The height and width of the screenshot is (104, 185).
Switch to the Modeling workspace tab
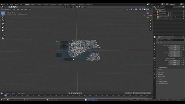33,5
